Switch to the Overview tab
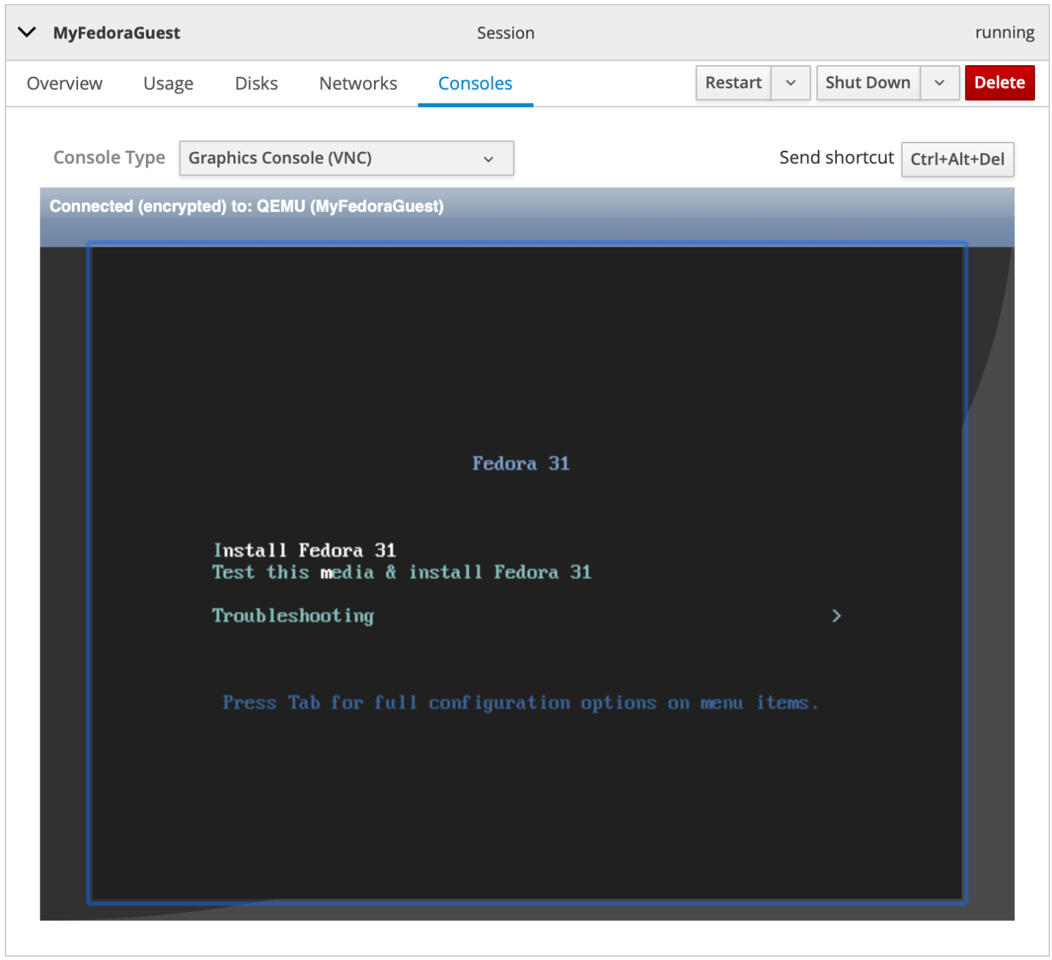The height and width of the screenshot is (960, 1052). [64, 83]
